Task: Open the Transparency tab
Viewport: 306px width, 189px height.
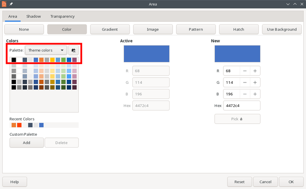Action: pyautogui.click(x=62, y=17)
